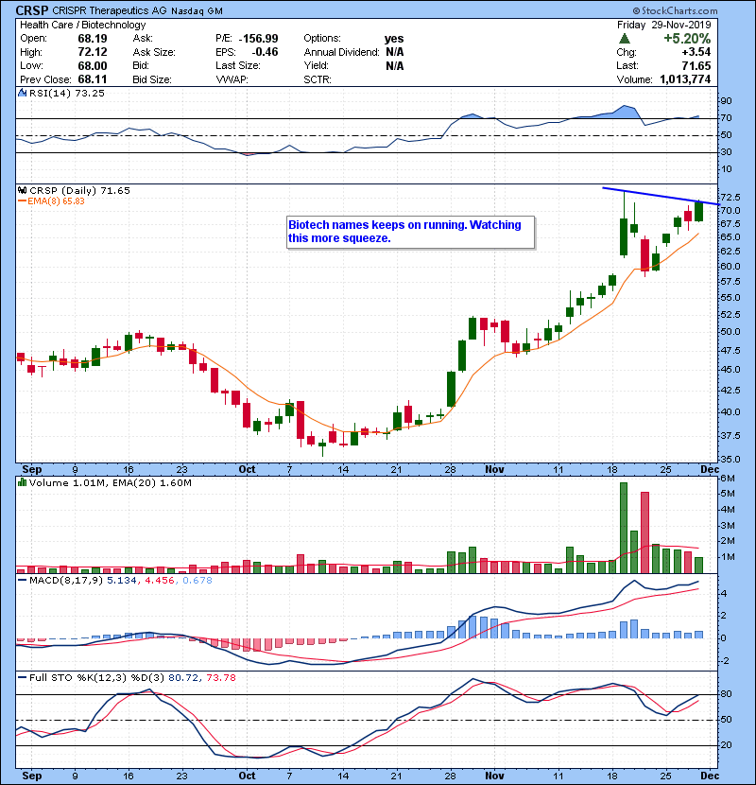Click the High price 72.12

point(93,52)
